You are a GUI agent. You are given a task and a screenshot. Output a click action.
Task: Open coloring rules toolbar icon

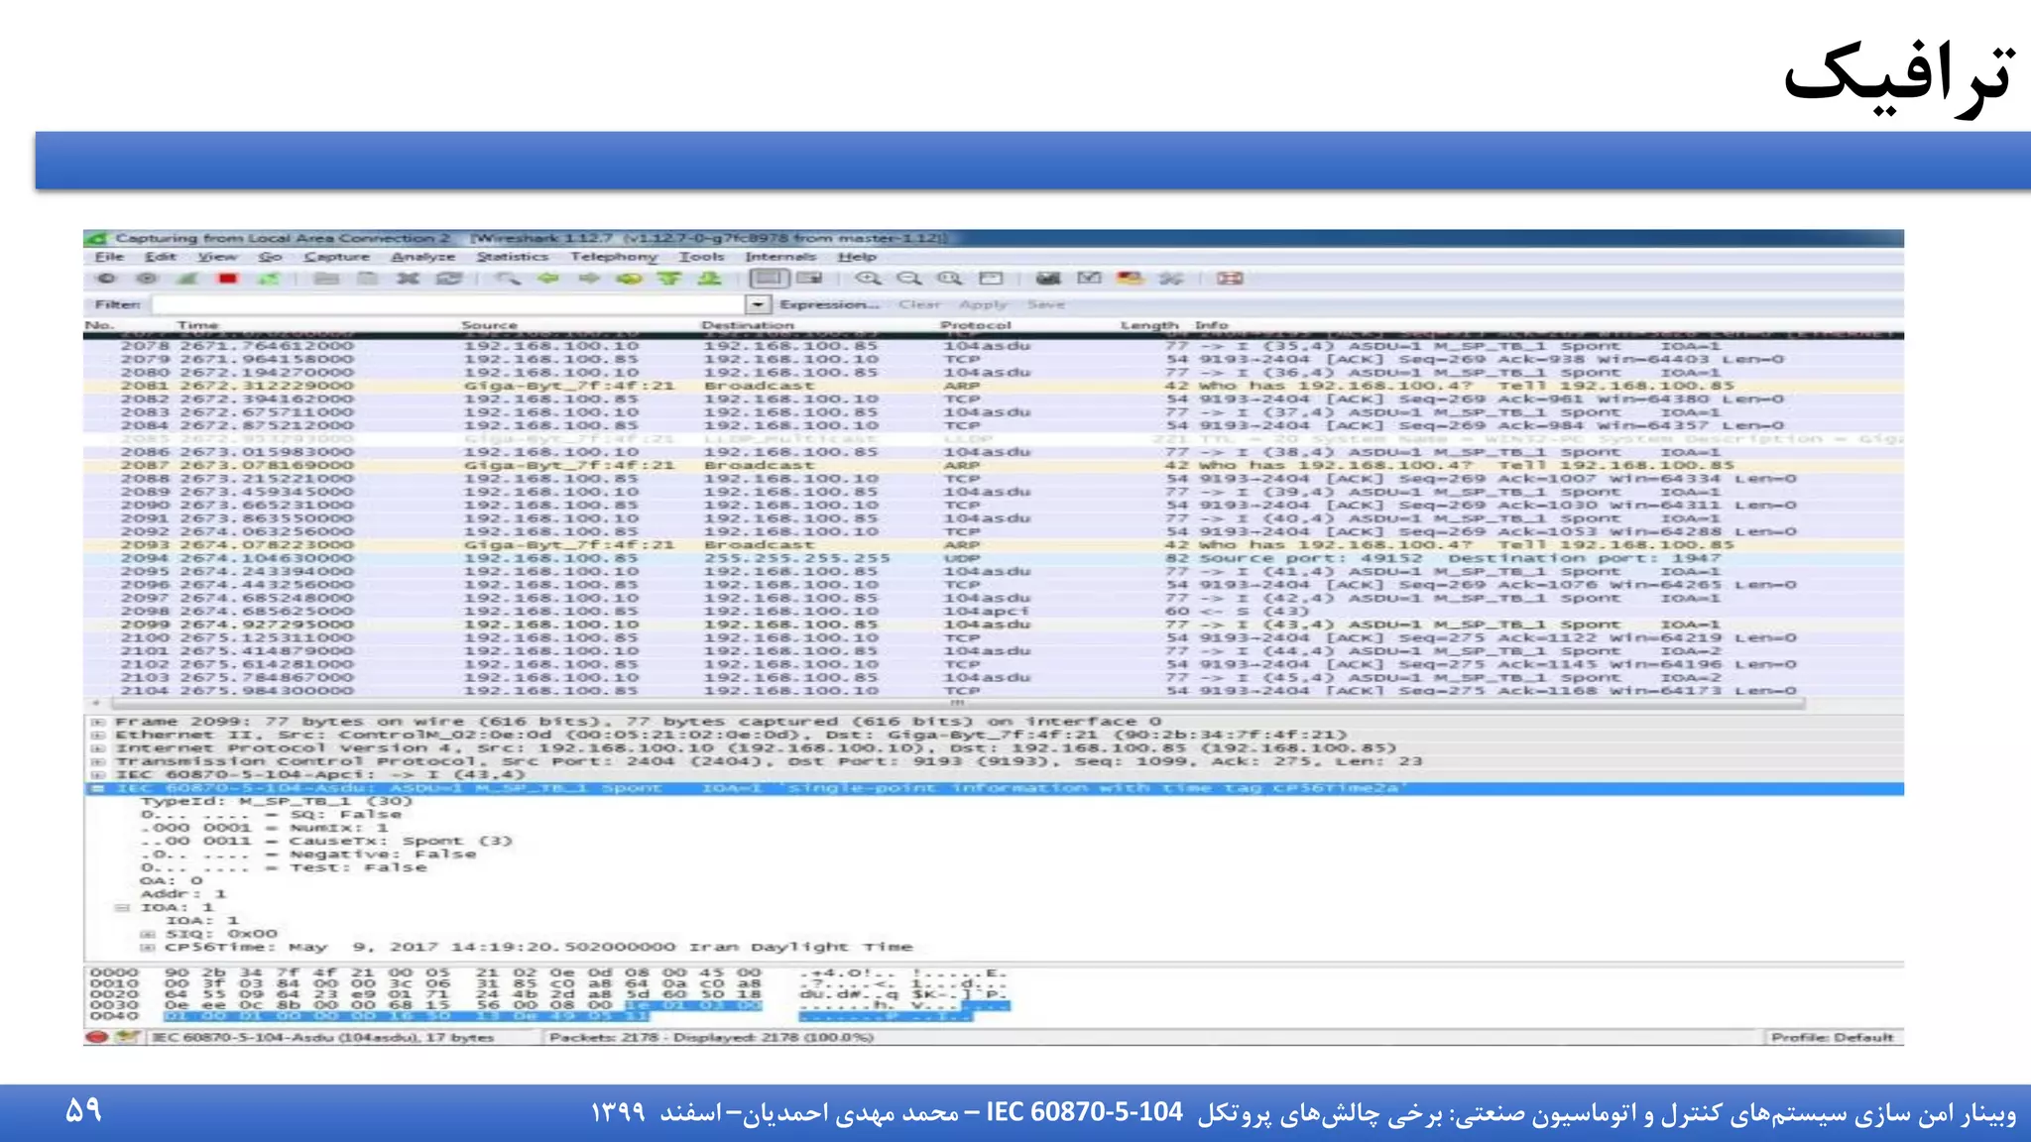tap(1130, 279)
